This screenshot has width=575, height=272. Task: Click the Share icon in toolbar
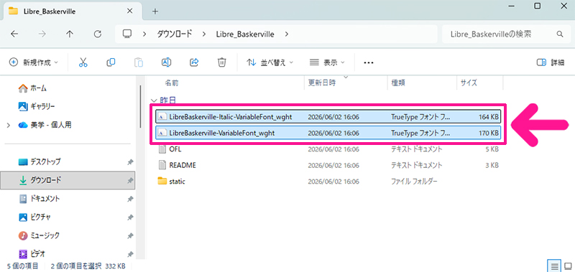[x=194, y=62]
